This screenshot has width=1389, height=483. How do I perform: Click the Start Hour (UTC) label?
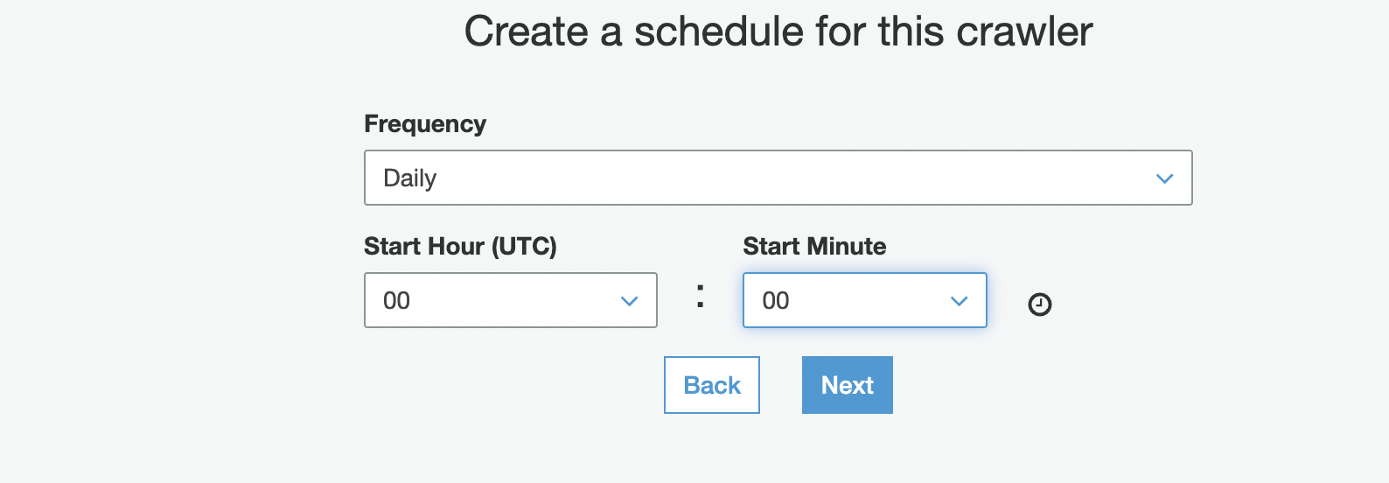click(x=460, y=247)
